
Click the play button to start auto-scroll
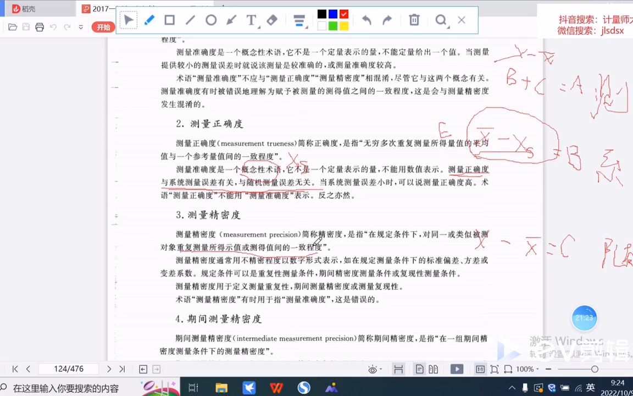457,369
